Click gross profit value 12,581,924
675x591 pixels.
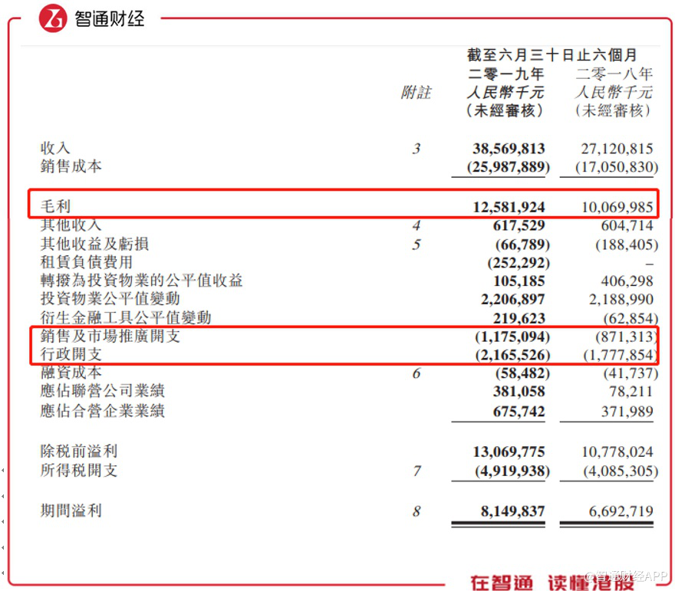click(509, 207)
